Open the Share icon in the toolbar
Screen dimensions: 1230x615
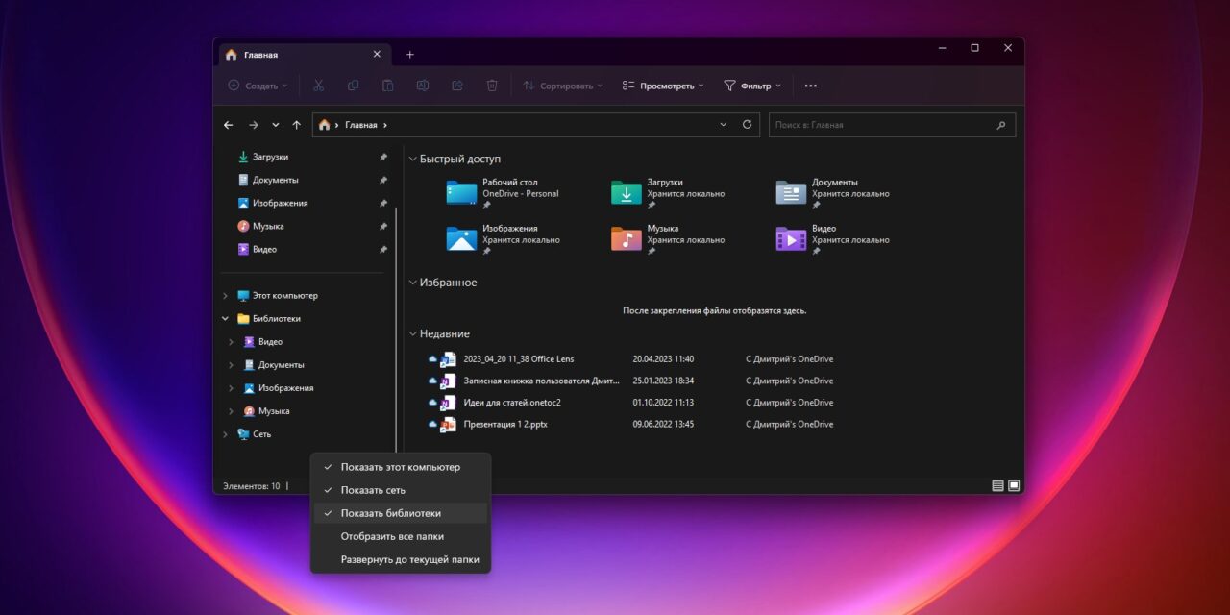(x=456, y=86)
